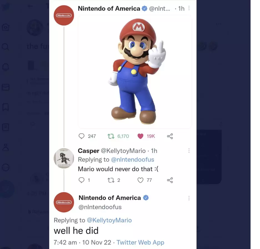Open the Mario image in the tweet

135,72
